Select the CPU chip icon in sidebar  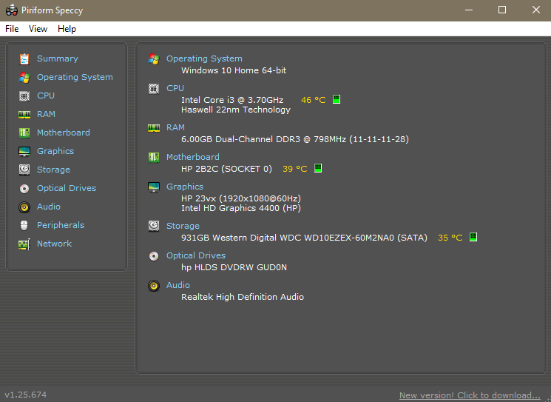[24, 96]
